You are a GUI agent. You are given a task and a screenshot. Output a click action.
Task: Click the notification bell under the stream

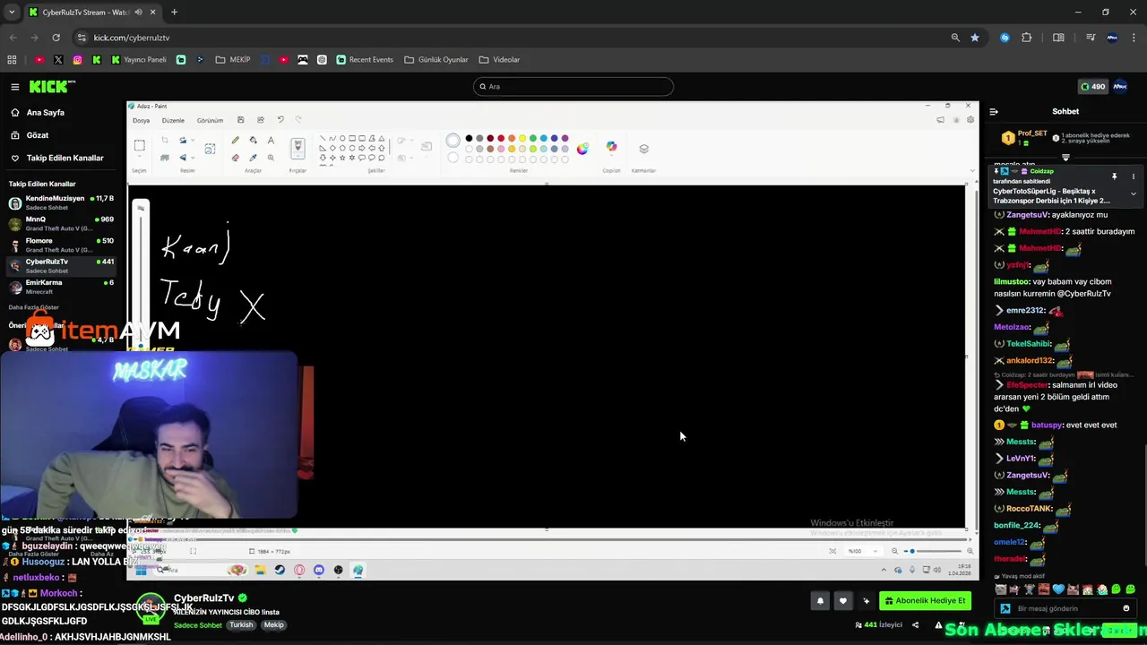(x=820, y=601)
